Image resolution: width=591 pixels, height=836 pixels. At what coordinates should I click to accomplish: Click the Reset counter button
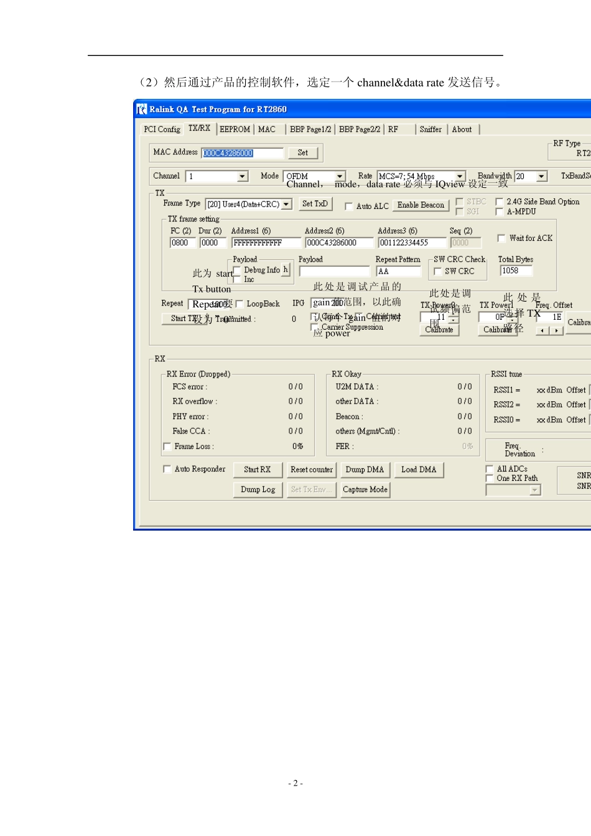311,470
